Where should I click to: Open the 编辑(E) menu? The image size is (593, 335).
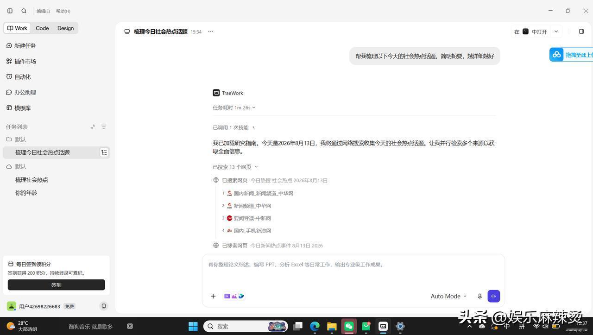point(43,11)
